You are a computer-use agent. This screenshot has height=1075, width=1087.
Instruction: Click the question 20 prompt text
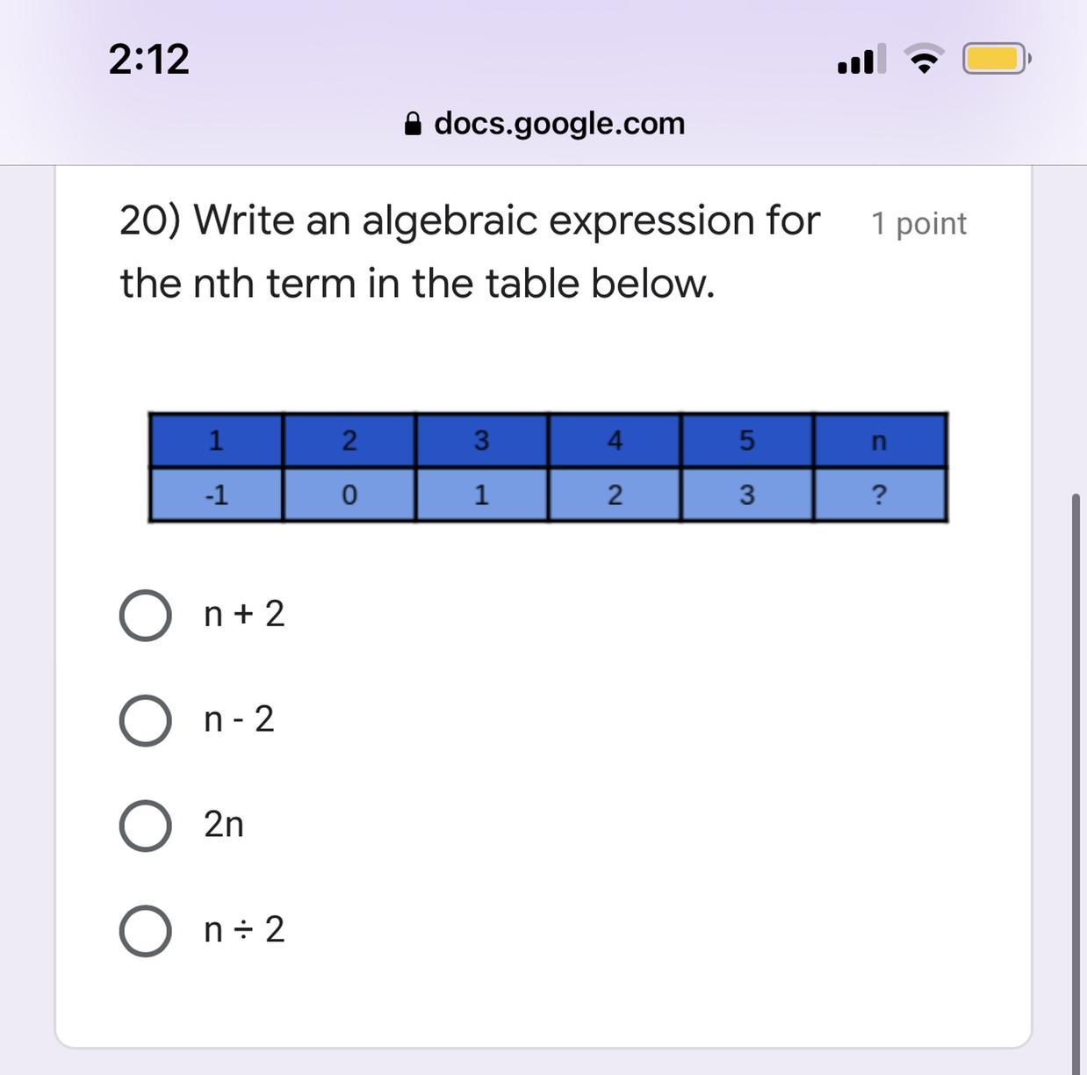(470, 251)
